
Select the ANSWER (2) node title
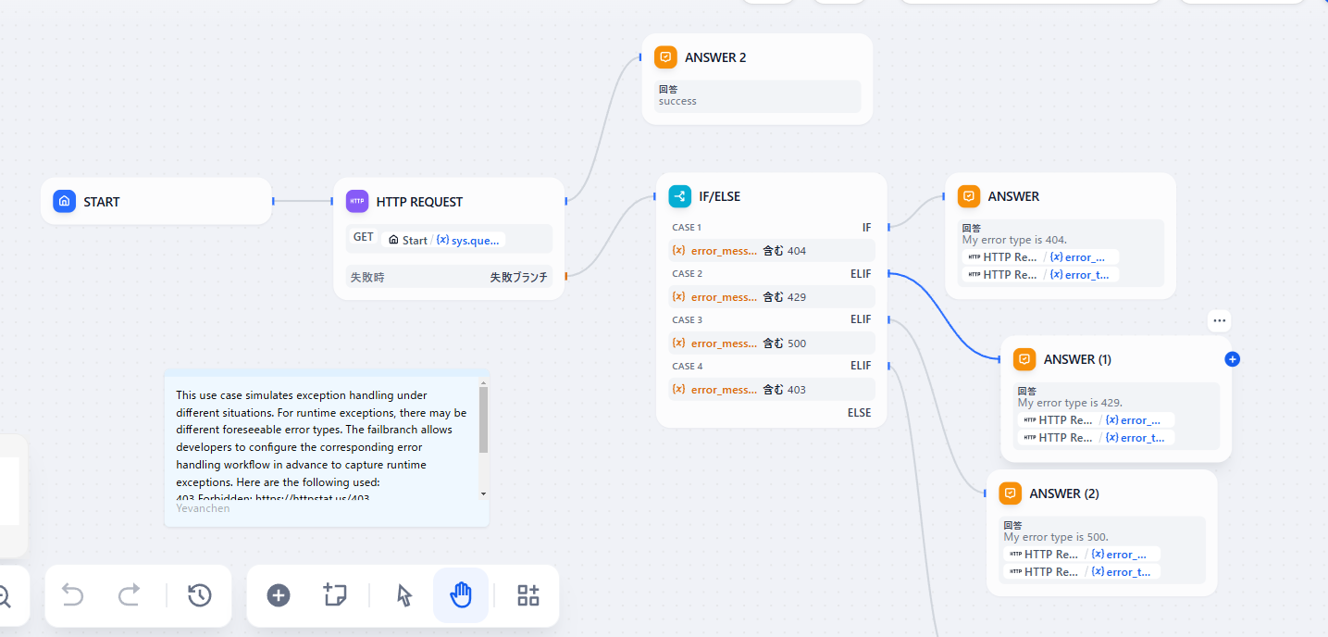tap(1064, 493)
